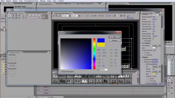The image size is (175, 98).
Task: Click the fill color eyedropper in Title Properties
Action: (157, 48)
